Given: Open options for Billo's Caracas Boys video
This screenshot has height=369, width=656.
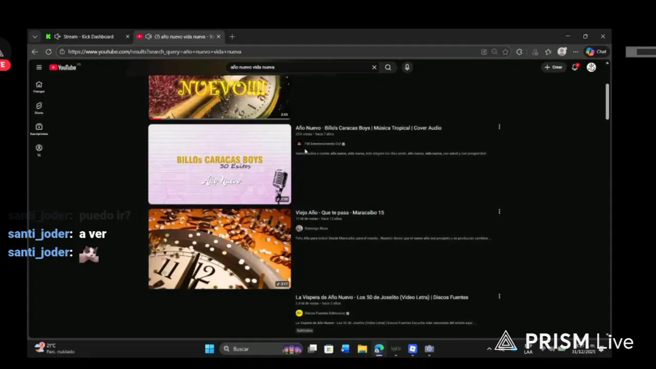Looking at the screenshot, I should (499, 127).
